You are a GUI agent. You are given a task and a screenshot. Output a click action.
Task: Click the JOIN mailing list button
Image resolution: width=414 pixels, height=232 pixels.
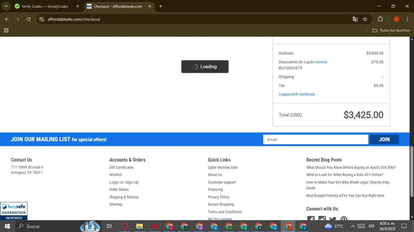[384, 140]
